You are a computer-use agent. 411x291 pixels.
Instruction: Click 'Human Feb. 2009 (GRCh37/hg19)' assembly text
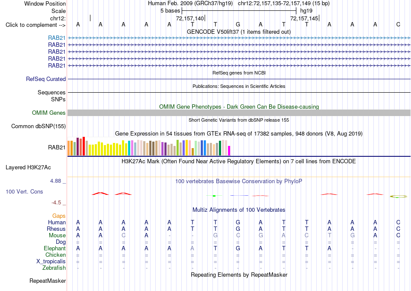[190, 3]
